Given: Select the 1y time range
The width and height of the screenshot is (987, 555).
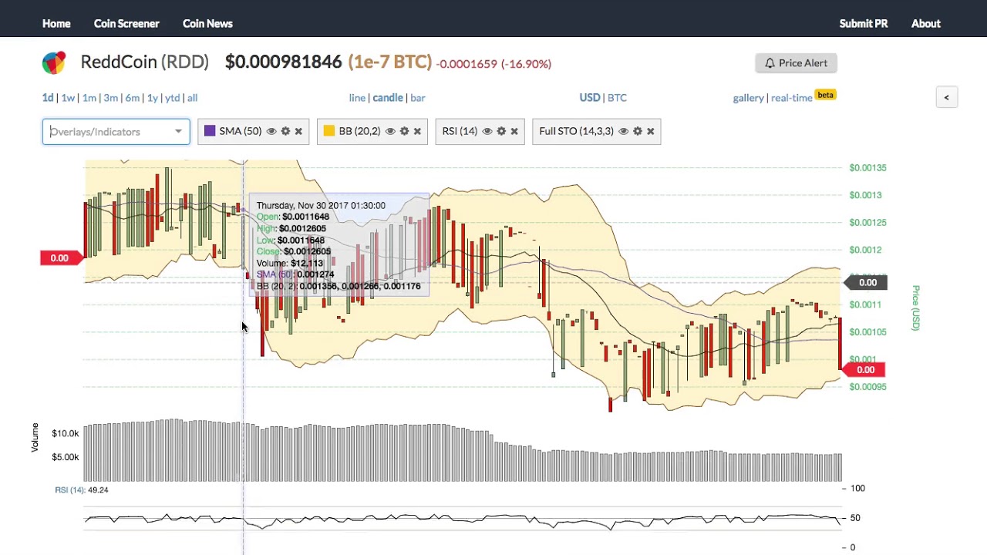Looking at the screenshot, I should [x=152, y=98].
